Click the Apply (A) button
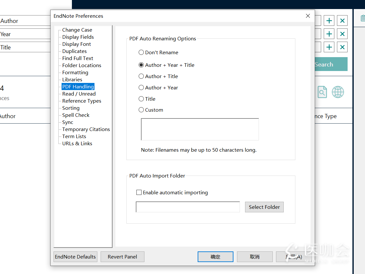Image resolution: width=365 pixels, height=274 pixels. click(x=294, y=257)
